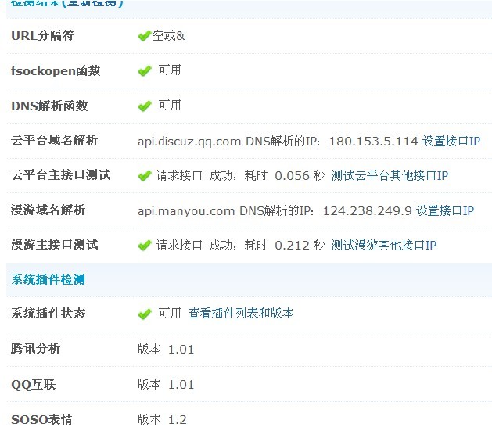Screen dimensions: 492x438
Task: Open 查看插件列表和版本 link
Action: click(241, 314)
